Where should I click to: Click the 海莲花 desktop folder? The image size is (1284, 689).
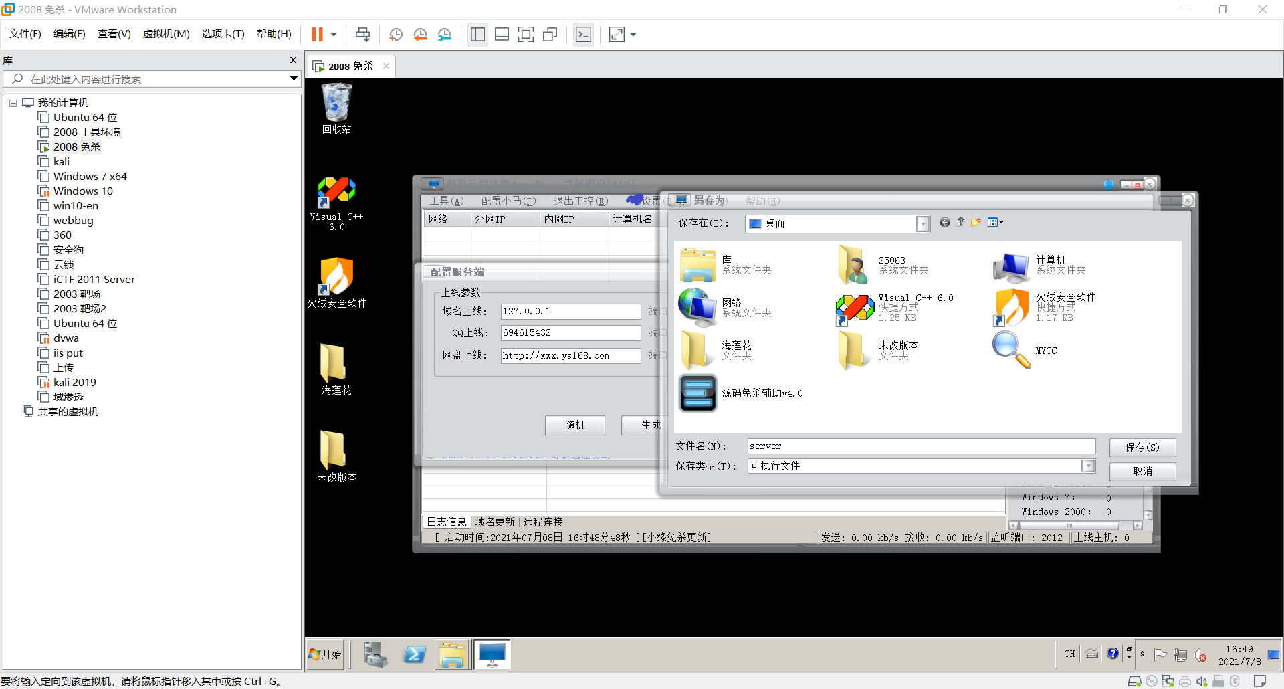pos(336,370)
